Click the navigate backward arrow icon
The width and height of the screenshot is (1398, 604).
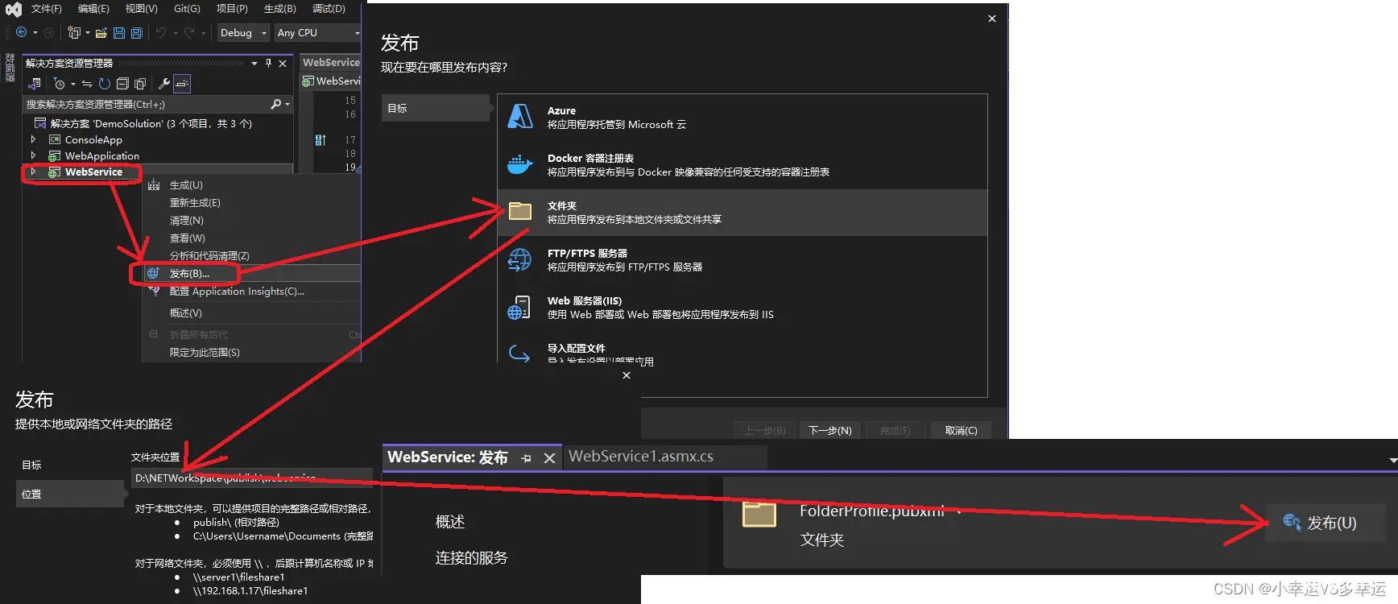pyautogui.click(x=22, y=32)
